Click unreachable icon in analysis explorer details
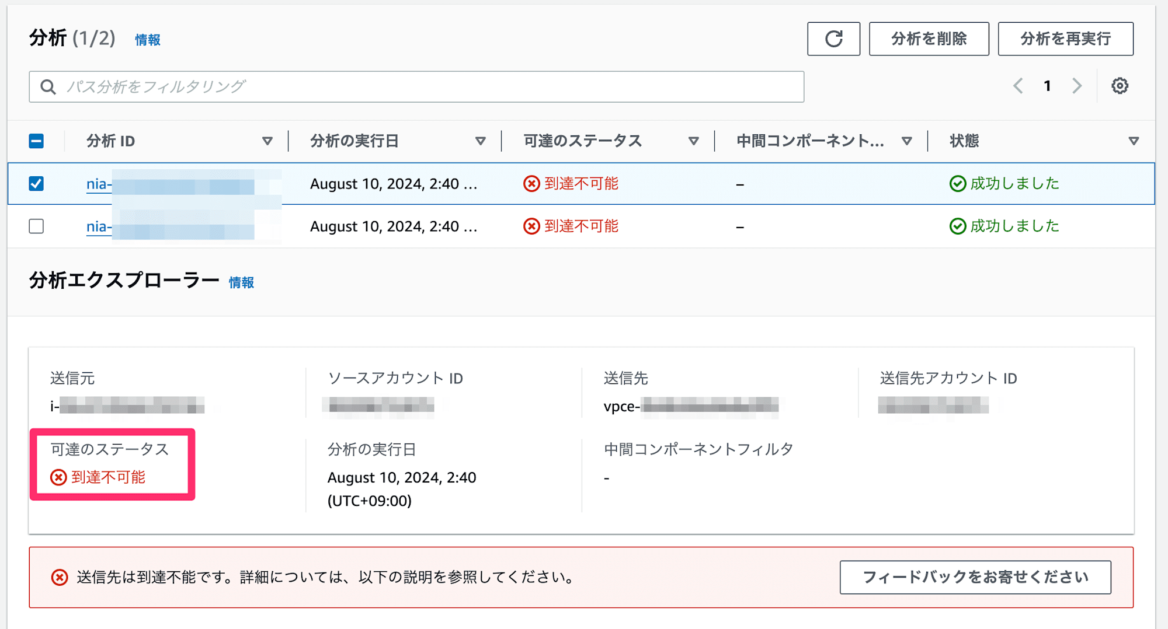 (58, 477)
